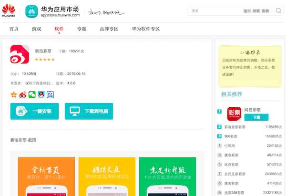Click the 下载 button under 网易彩票

(x=256, y=117)
